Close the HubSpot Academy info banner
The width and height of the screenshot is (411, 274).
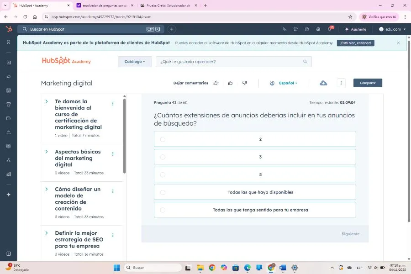tap(398, 43)
